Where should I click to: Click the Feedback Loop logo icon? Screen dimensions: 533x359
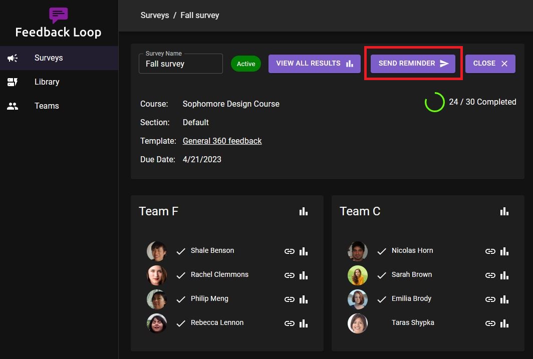pyautogui.click(x=59, y=15)
